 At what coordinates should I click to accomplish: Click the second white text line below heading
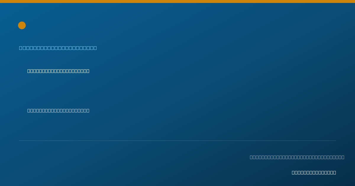[58, 110]
